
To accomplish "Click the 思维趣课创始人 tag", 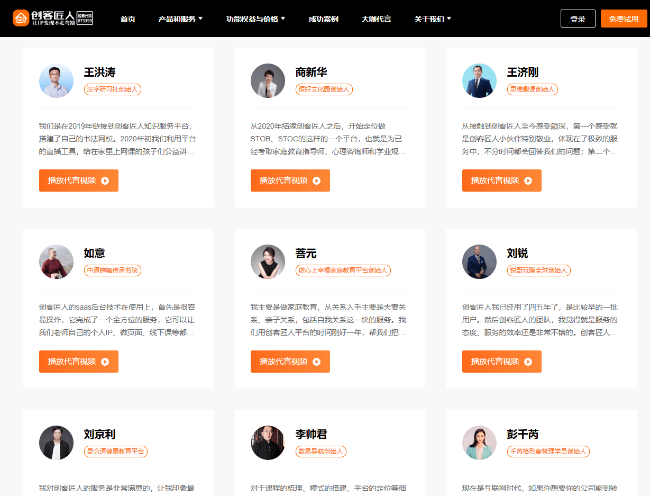I will [532, 89].
